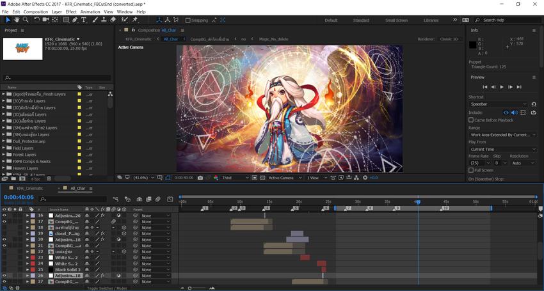
Task: Open the Composition Mini-Flowchart in timeline
Action: (x=116, y=199)
